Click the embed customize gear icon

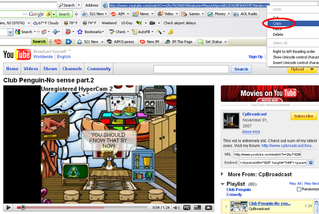(311, 162)
